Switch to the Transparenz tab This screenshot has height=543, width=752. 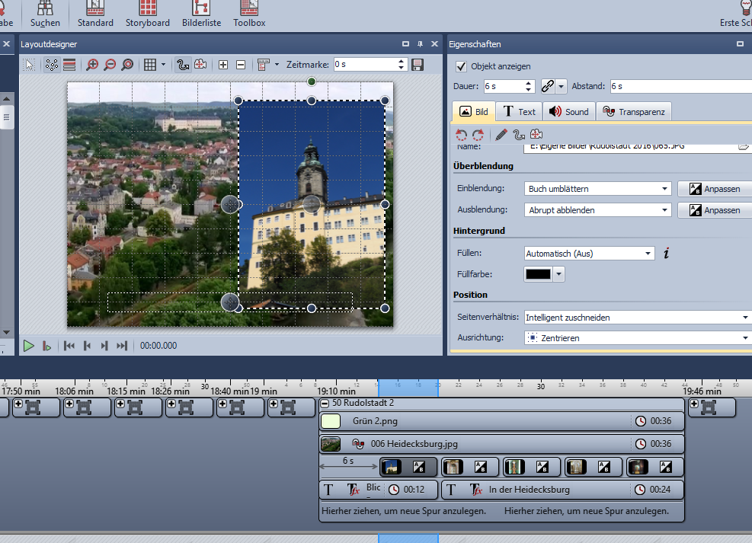point(634,112)
